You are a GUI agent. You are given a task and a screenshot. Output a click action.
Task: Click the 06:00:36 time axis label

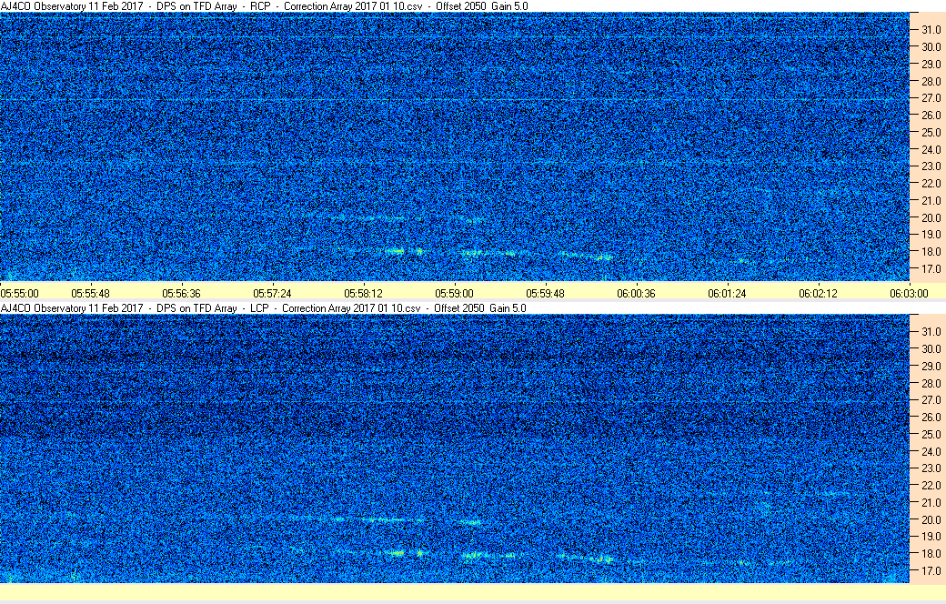click(636, 293)
